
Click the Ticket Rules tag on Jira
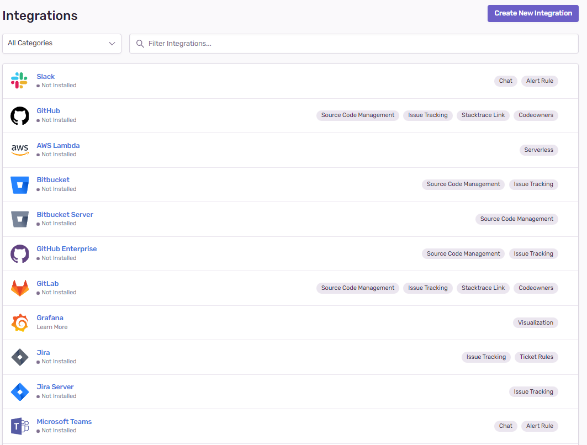(x=536, y=357)
